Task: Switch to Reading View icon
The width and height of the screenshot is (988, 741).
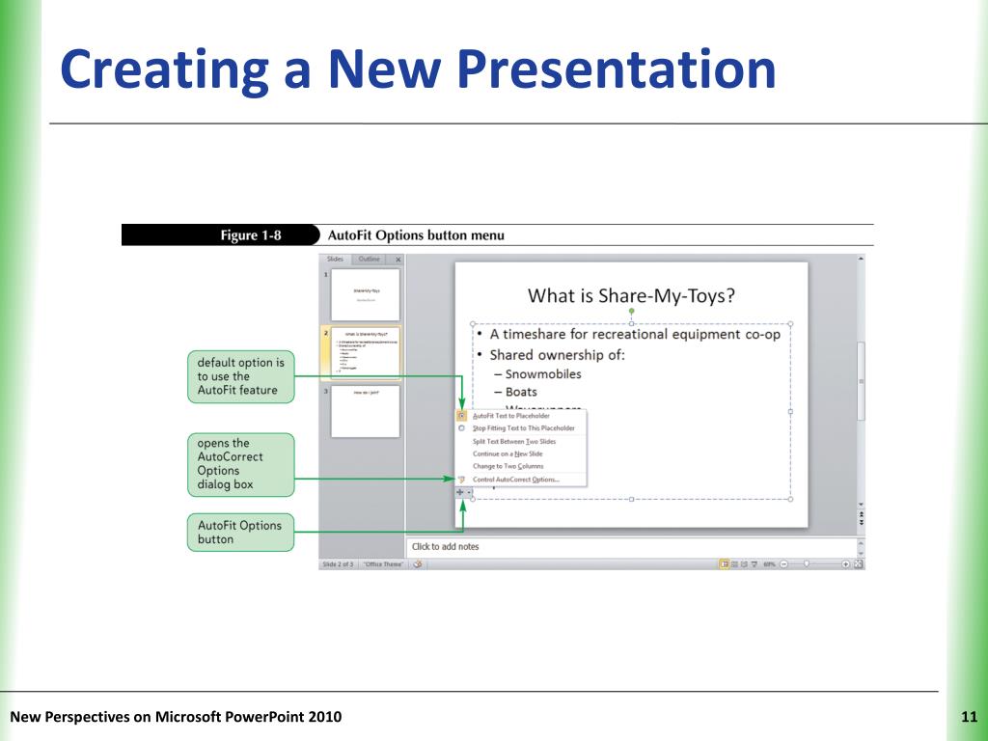Action: [x=744, y=563]
